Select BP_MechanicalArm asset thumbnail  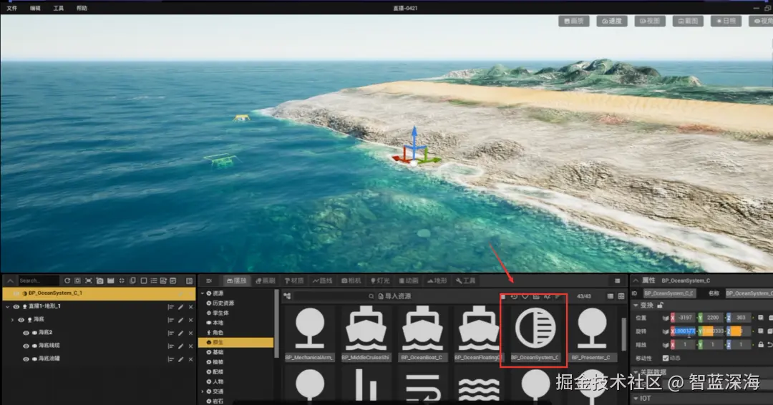click(310, 333)
